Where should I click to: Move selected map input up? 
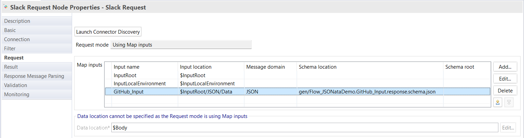(498, 102)
